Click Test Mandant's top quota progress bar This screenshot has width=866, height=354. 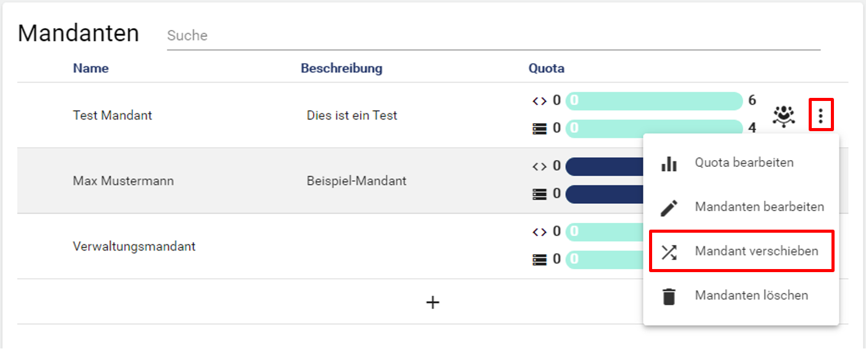(x=653, y=100)
